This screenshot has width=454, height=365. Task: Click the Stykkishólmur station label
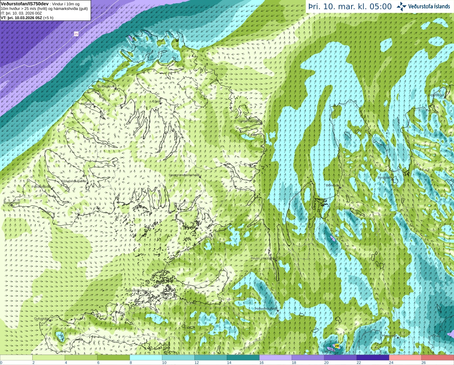pyautogui.click(x=135, y=291)
